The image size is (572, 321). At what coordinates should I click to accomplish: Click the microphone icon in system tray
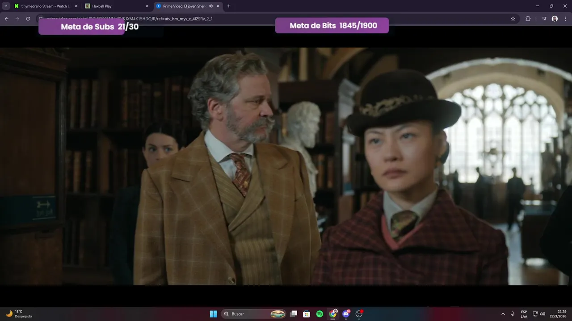click(x=513, y=314)
